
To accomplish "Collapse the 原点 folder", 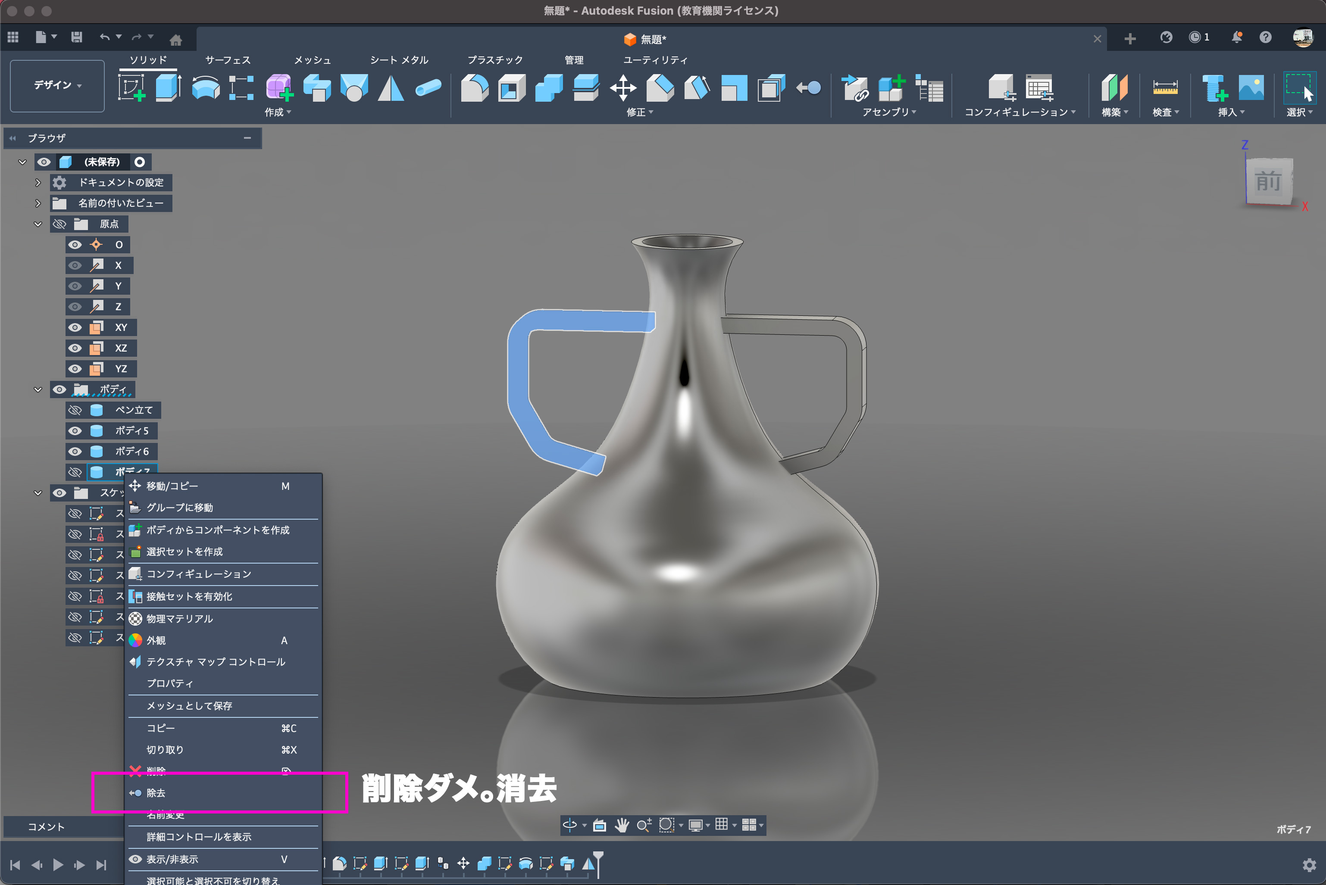I will tap(38, 224).
